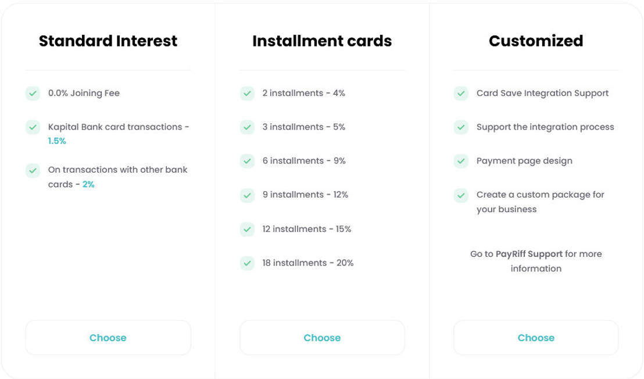This screenshot has height=379, width=644.
Task: Choose the Installment cards plan
Action: tap(322, 338)
